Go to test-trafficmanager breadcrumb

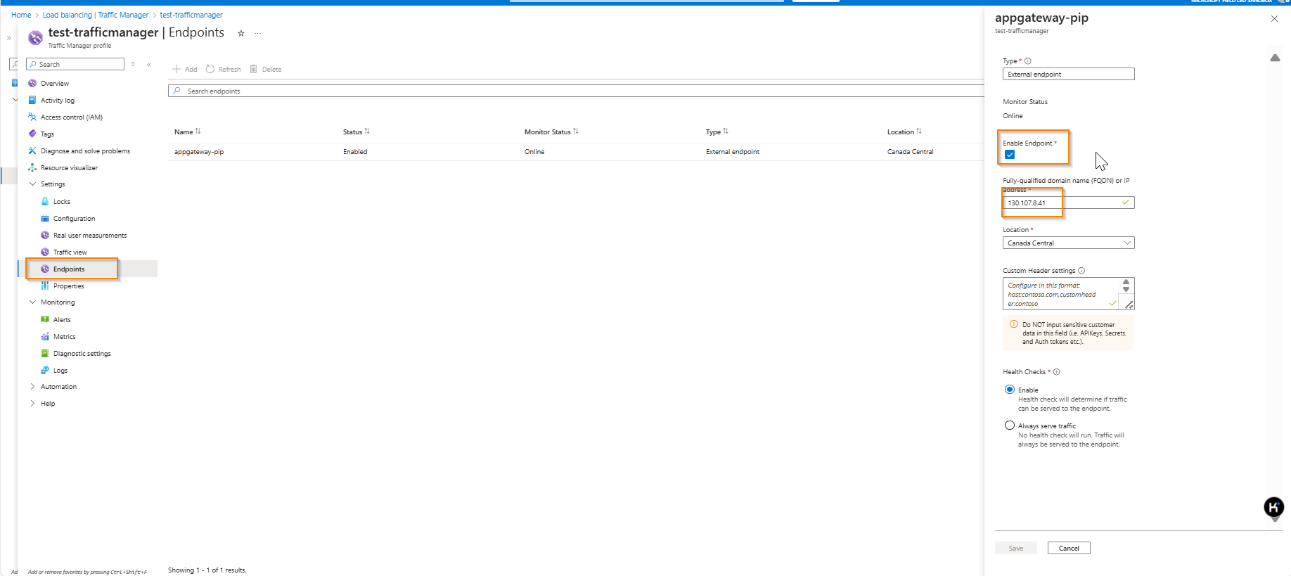[191, 15]
